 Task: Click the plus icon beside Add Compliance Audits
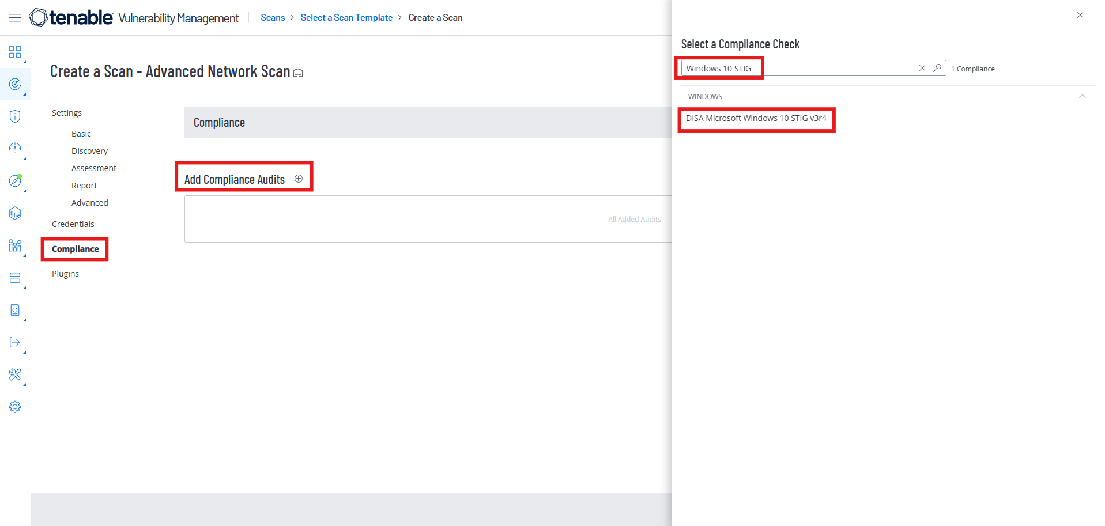tap(299, 179)
